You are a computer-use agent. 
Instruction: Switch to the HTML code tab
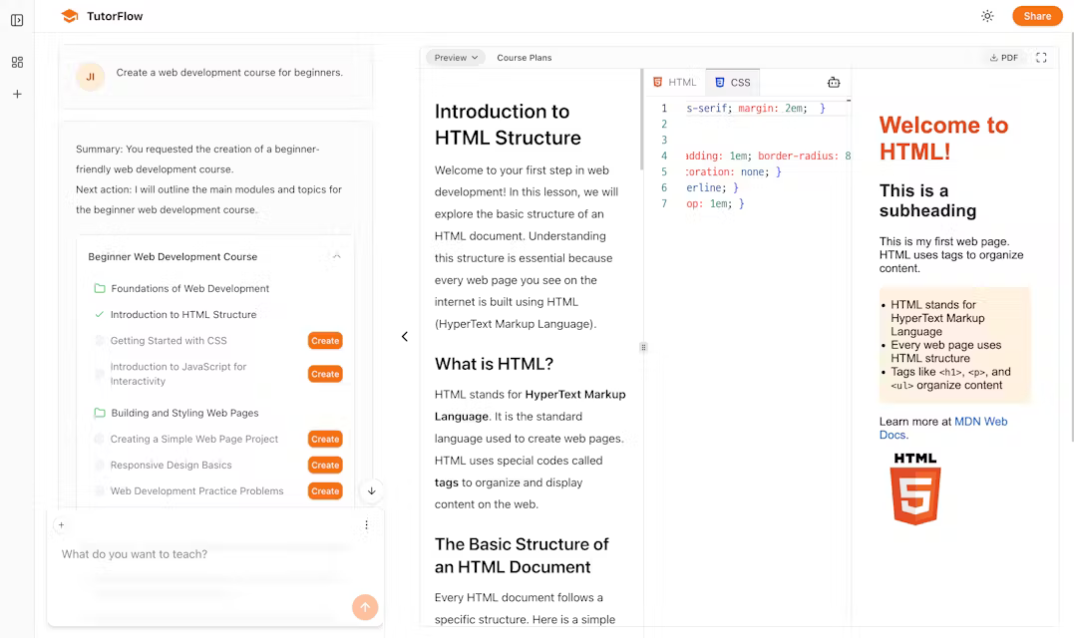point(675,83)
